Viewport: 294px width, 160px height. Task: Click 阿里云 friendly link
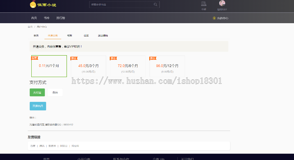64,146
